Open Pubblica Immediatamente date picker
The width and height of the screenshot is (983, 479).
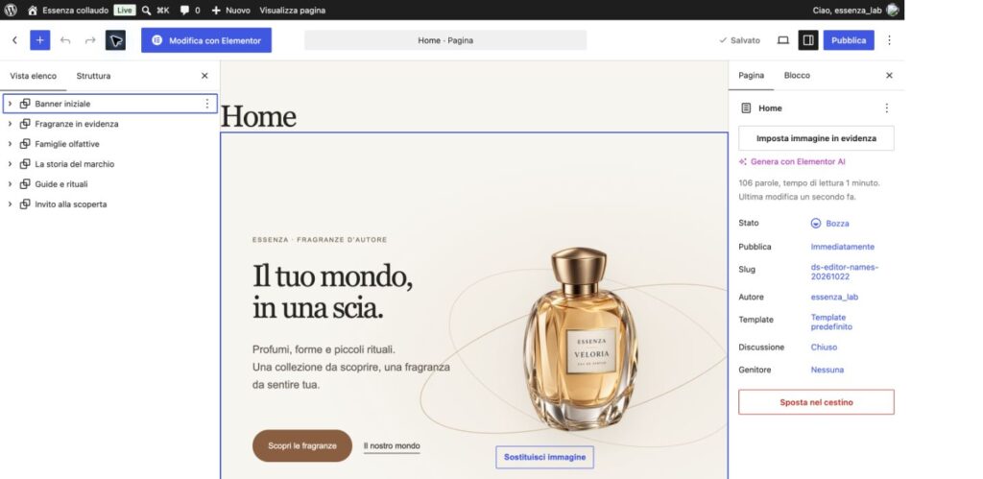(x=843, y=247)
